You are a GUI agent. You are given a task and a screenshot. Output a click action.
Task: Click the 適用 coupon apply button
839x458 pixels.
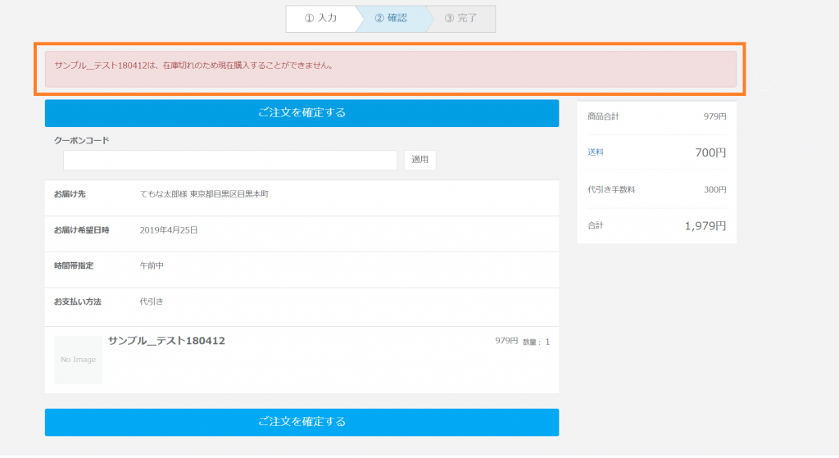tap(419, 160)
